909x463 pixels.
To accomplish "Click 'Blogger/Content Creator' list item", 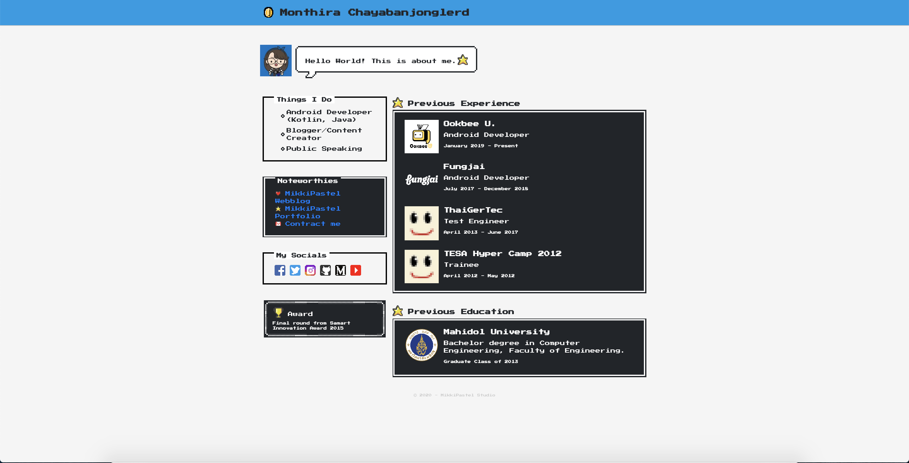I will (x=324, y=134).
